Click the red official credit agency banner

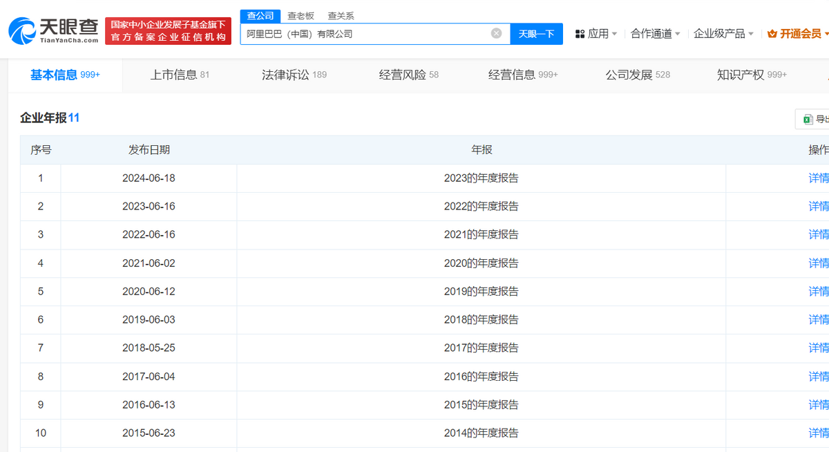tap(168, 31)
